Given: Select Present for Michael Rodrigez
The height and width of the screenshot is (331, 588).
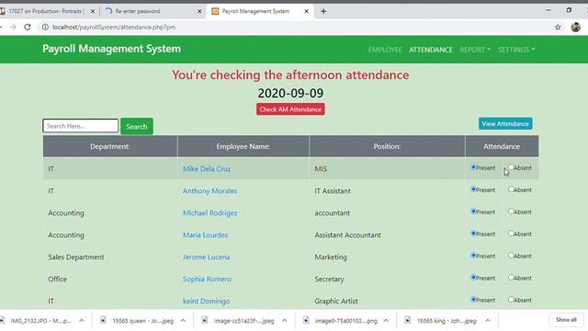Looking at the screenshot, I should 473,211.
